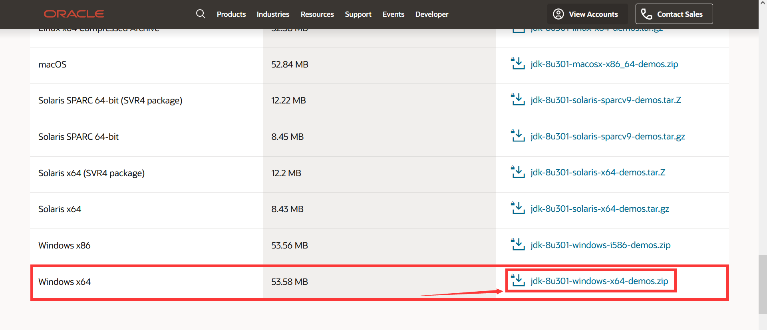Select 'Solaris SPARC 64-bit (SVR4 package)' text
Image resolution: width=767 pixels, height=330 pixels.
click(110, 100)
